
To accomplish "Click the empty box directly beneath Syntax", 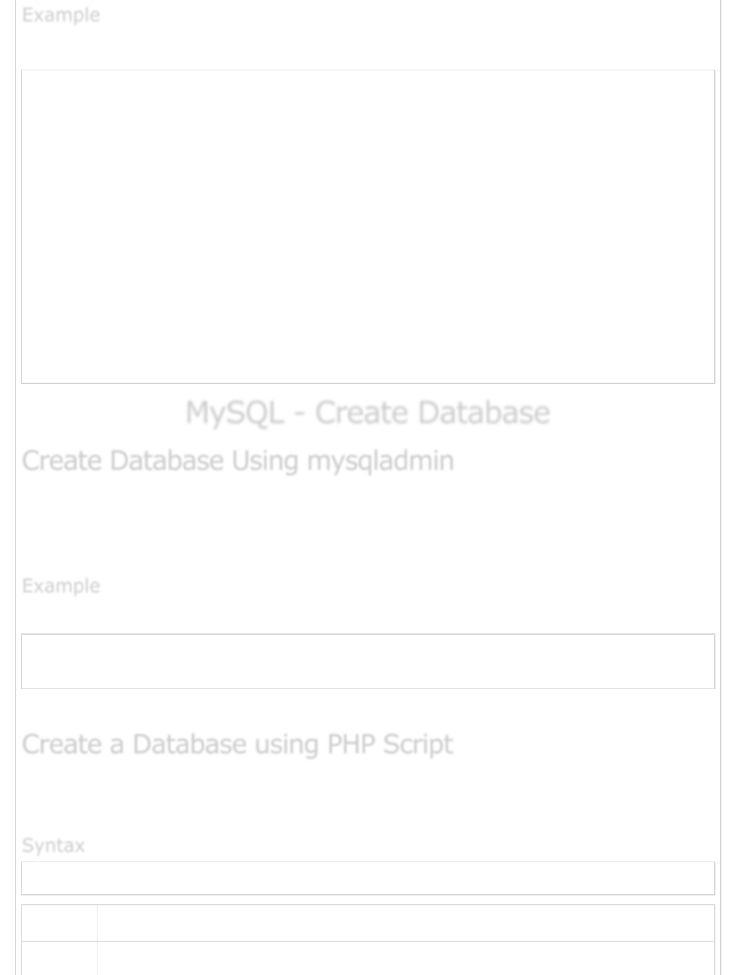I will (368, 878).
